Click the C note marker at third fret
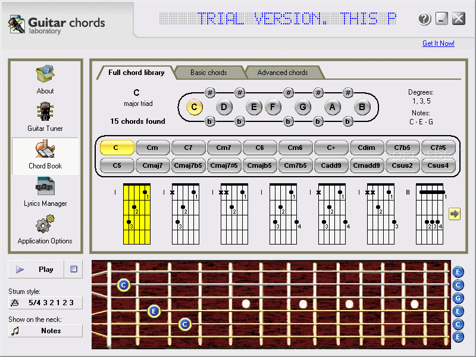This screenshot has height=357, width=476. [x=185, y=324]
